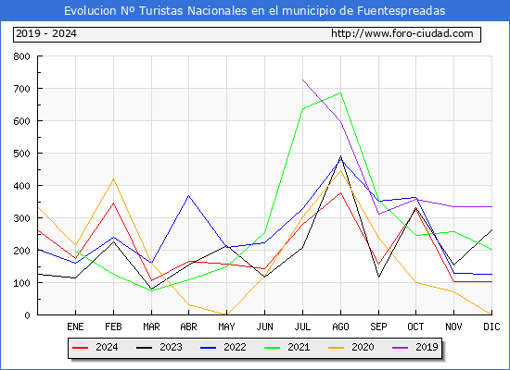Click the ENE month axis label

click(75, 327)
